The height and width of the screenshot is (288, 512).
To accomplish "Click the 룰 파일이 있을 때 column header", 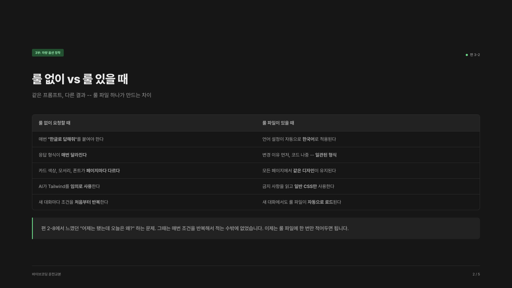I will pyautogui.click(x=278, y=123).
